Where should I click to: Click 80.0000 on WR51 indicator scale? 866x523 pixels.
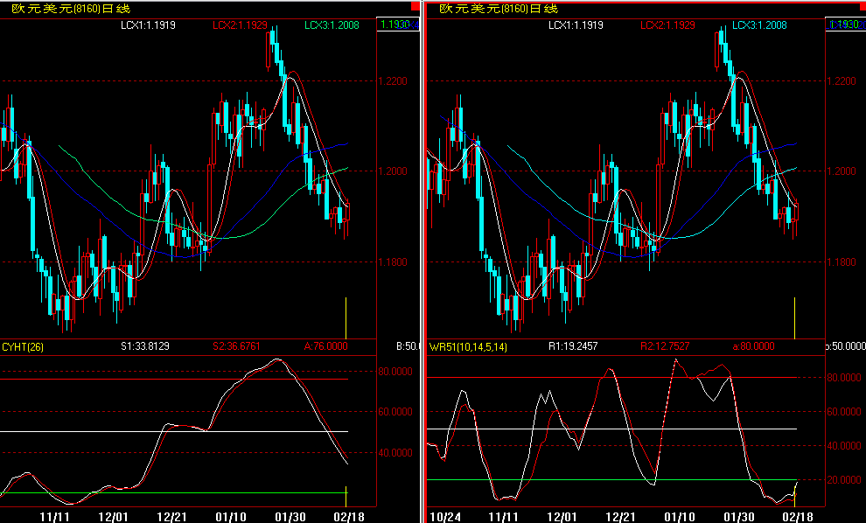[x=844, y=378]
